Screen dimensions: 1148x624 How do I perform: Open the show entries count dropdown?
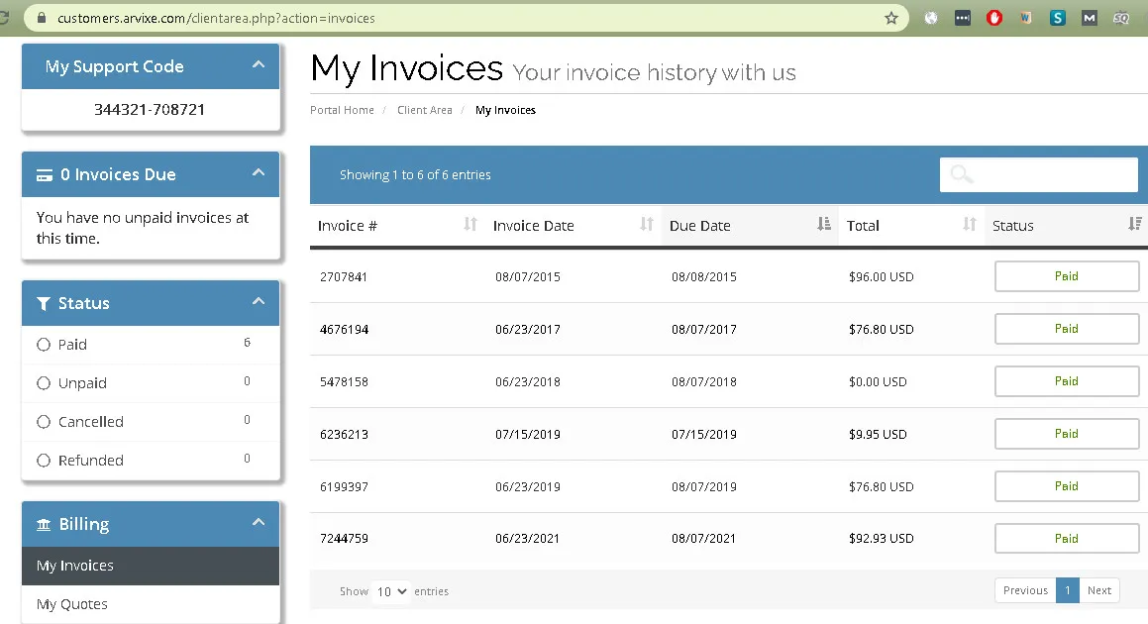point(391,591)
